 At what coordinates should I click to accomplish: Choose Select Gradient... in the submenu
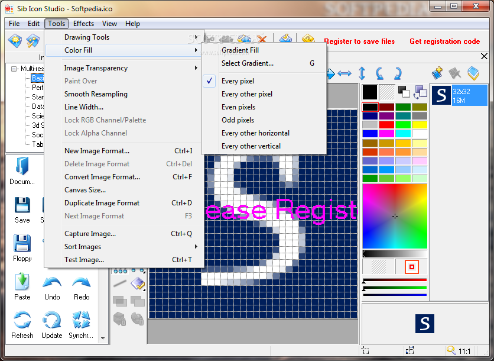(264, 63)
